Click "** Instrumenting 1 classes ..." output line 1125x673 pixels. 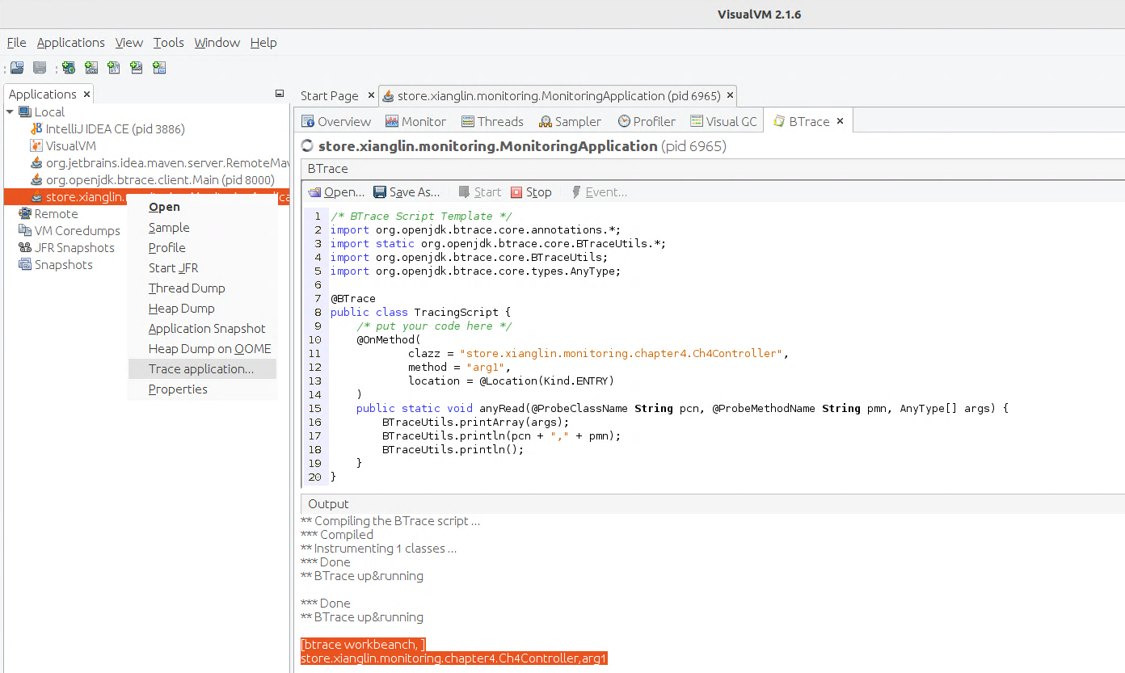(x=378, y=549)
